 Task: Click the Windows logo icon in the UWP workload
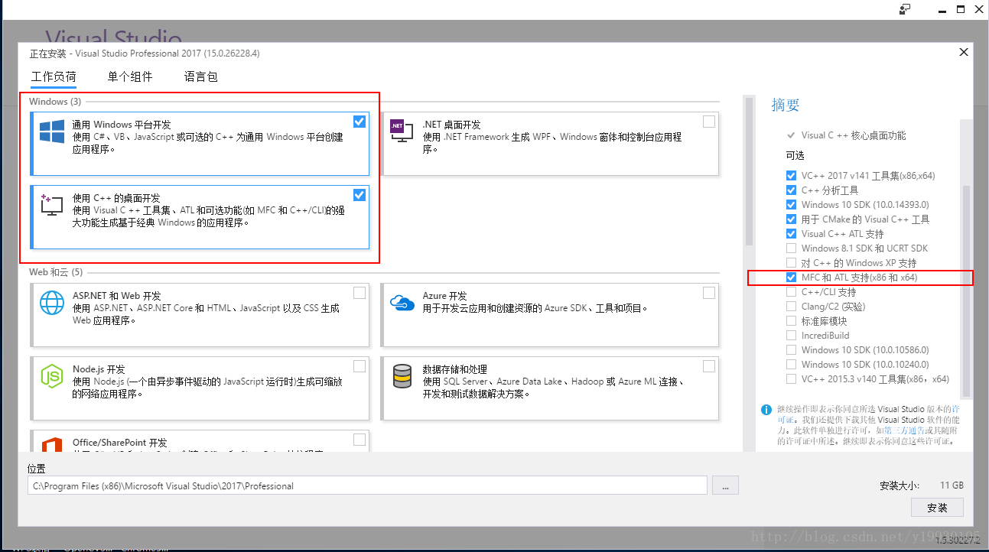point(52,132)
